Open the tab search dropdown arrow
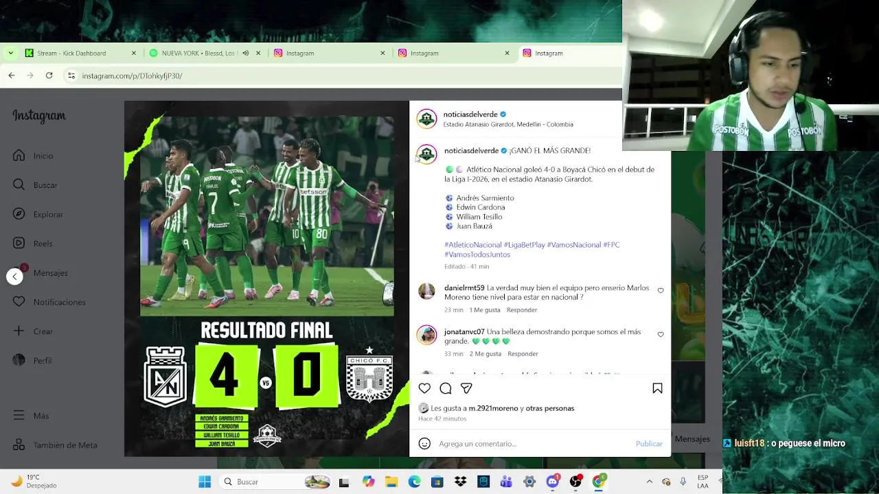Image resolution: width=879 pixels, height=494 pixels. [x=10, y=53]
